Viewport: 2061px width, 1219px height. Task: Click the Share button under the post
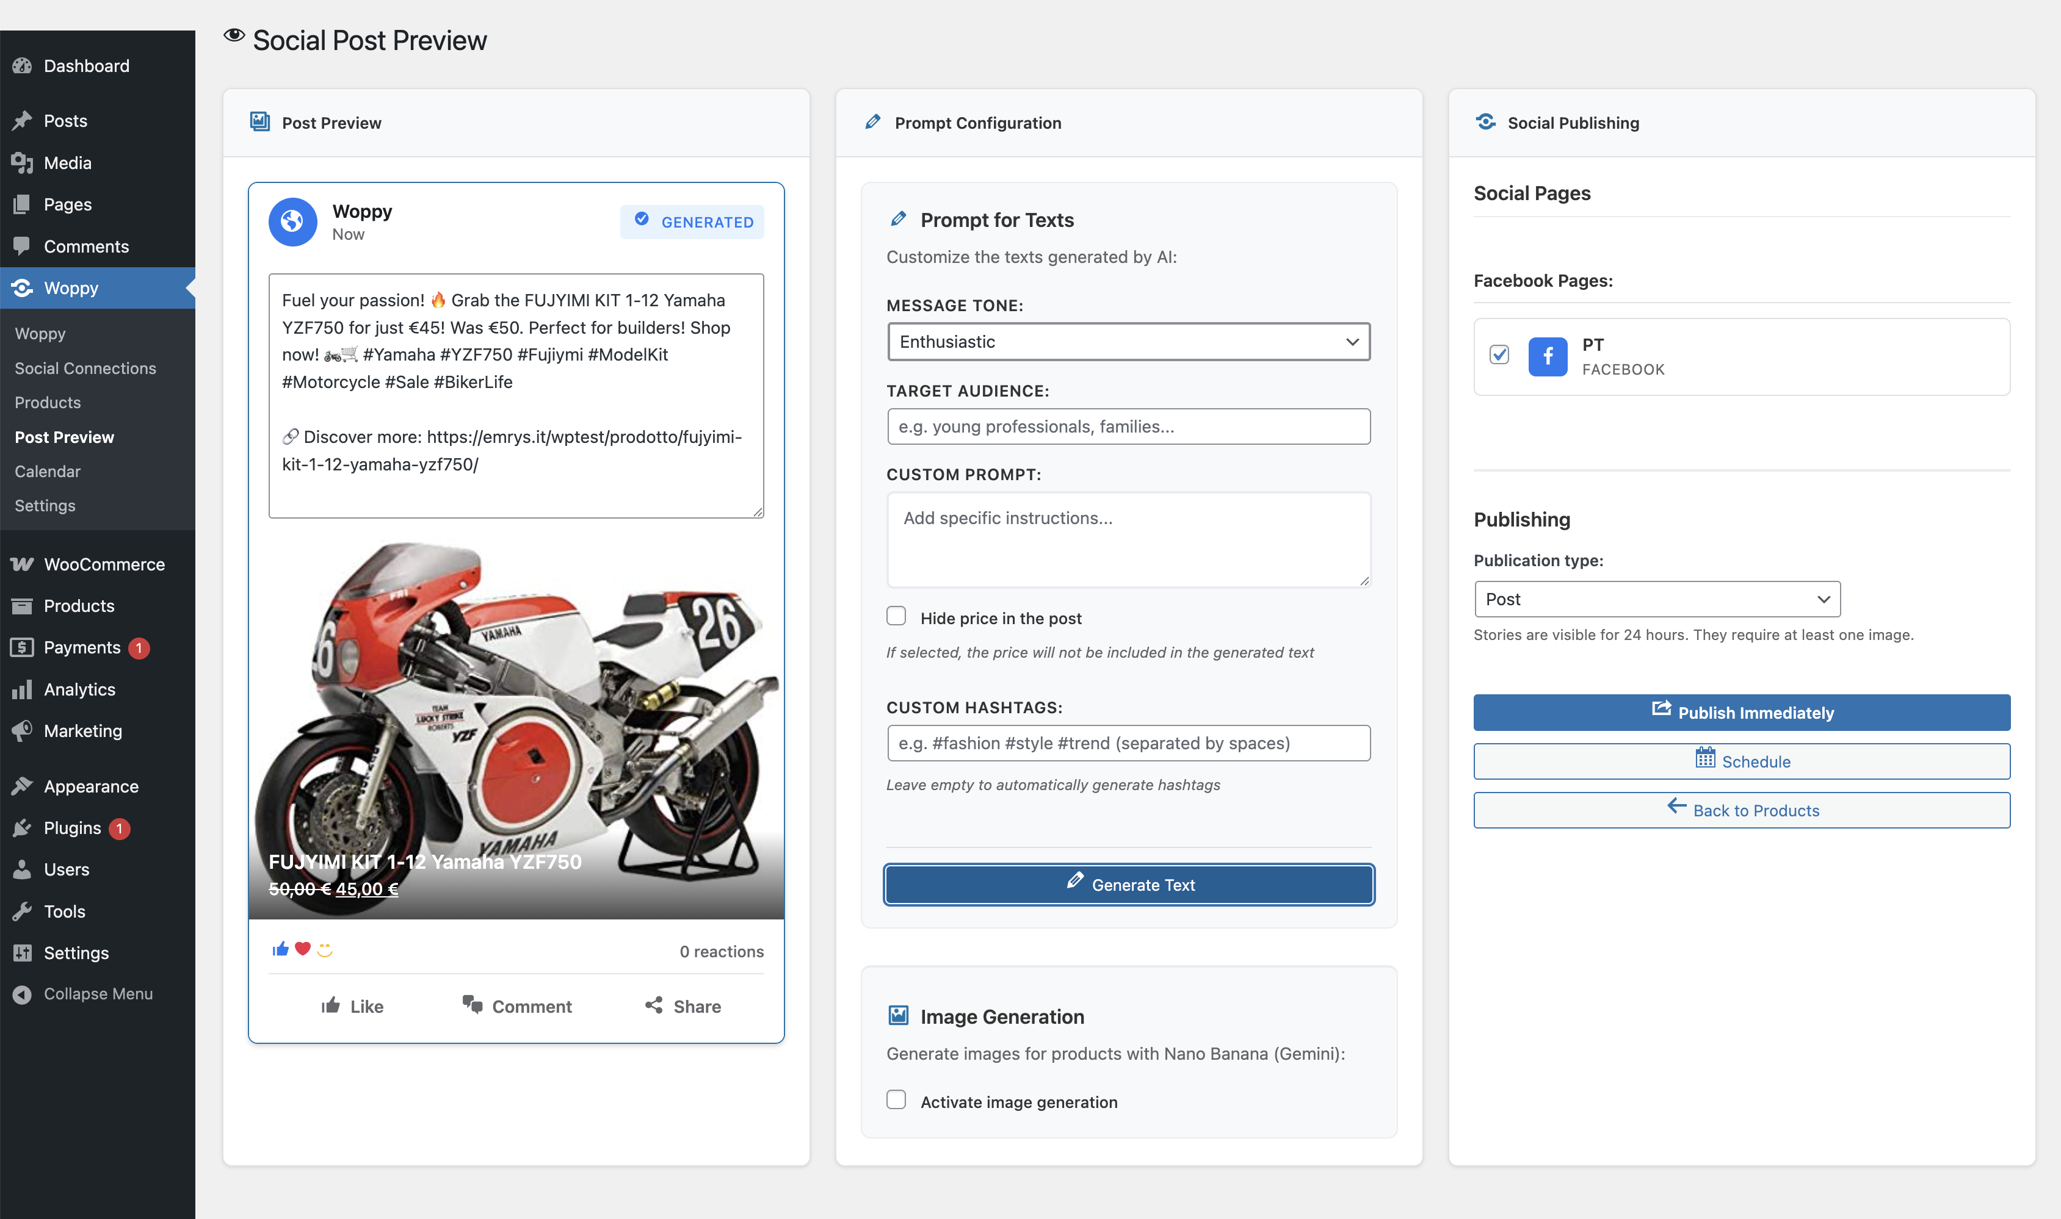click(683, 1006)
